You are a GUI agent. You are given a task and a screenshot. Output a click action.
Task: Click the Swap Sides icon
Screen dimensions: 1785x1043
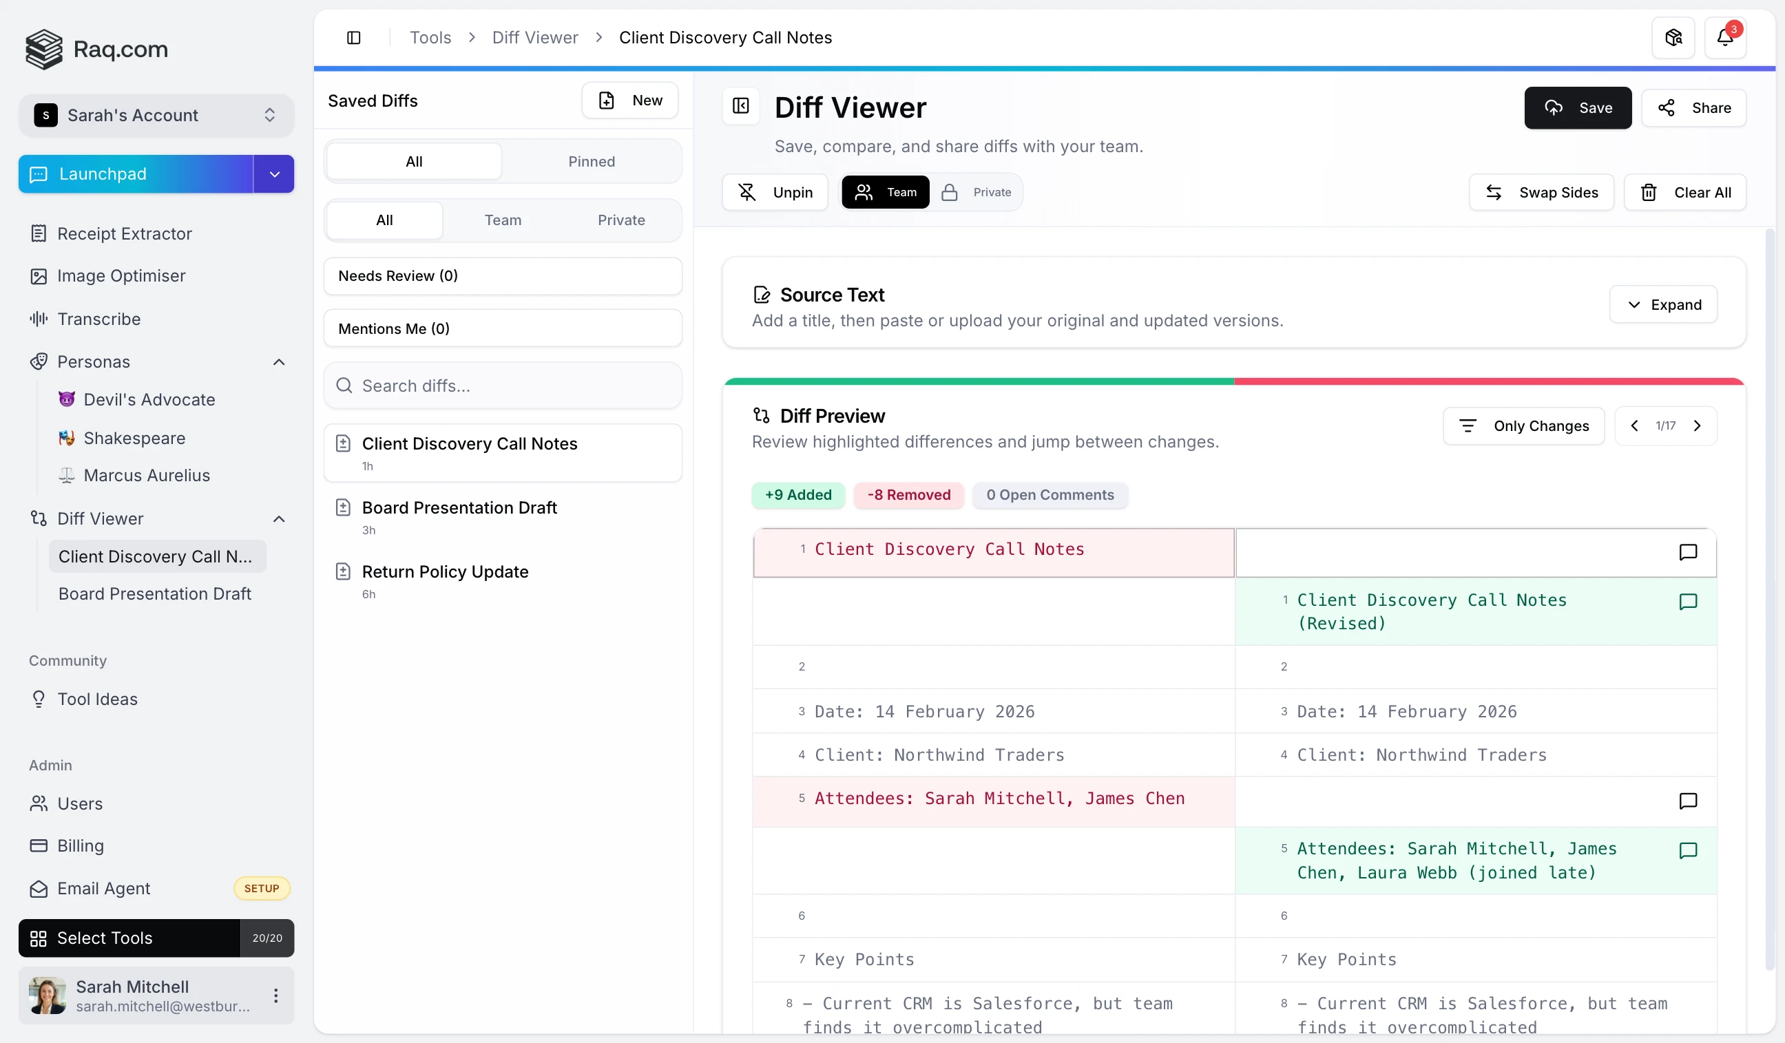click(1494, 192)
